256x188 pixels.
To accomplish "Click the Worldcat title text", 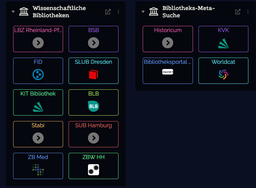I will 223,62.
